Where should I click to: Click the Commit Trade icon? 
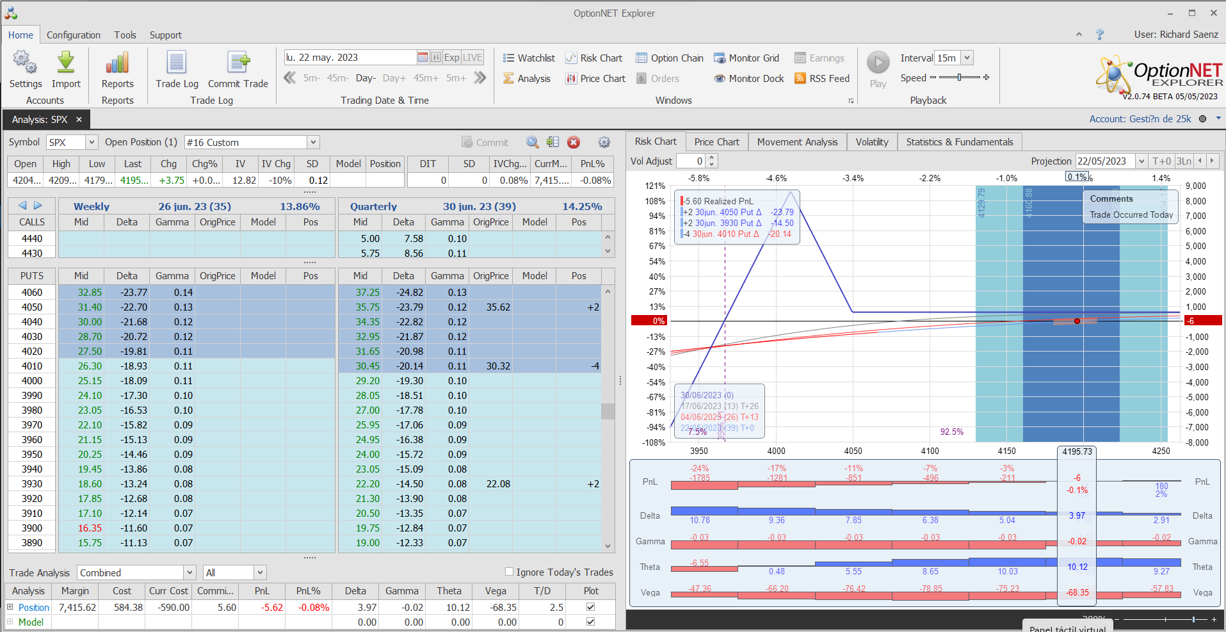pos(238,63)
